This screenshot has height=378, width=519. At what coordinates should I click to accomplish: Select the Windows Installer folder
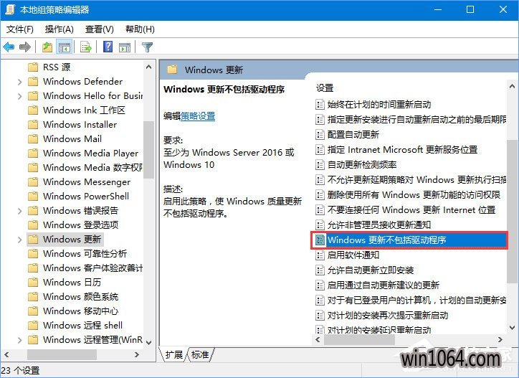coord(80,125)
